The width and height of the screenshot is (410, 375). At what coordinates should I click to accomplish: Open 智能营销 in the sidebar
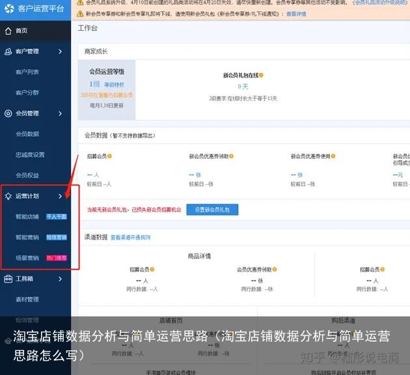27,237
